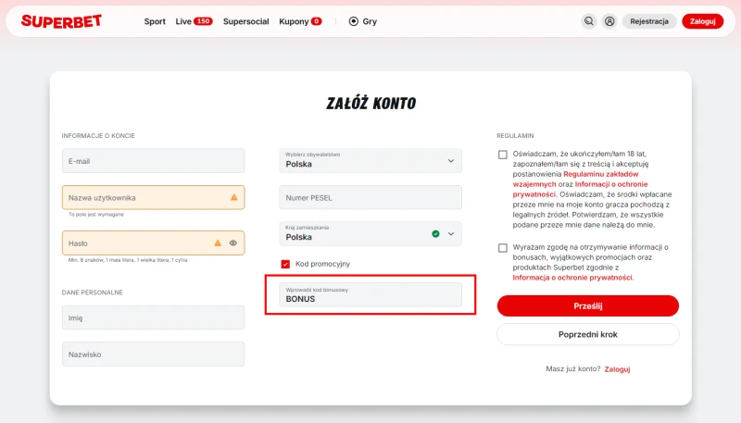This screenshot has width=741, height=423.
Task: Go to the Supersocial section
Action: 245,21
